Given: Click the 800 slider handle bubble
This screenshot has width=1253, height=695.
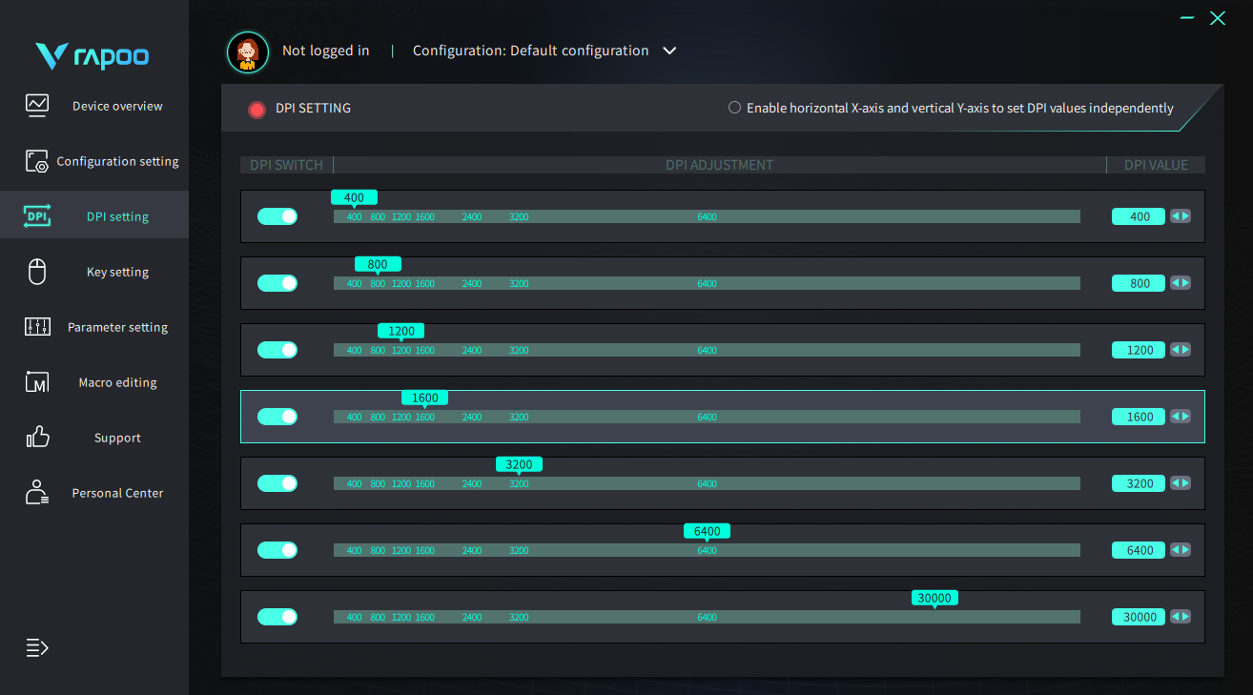Looking at the screenshot, I should click(x=378, y=264).
